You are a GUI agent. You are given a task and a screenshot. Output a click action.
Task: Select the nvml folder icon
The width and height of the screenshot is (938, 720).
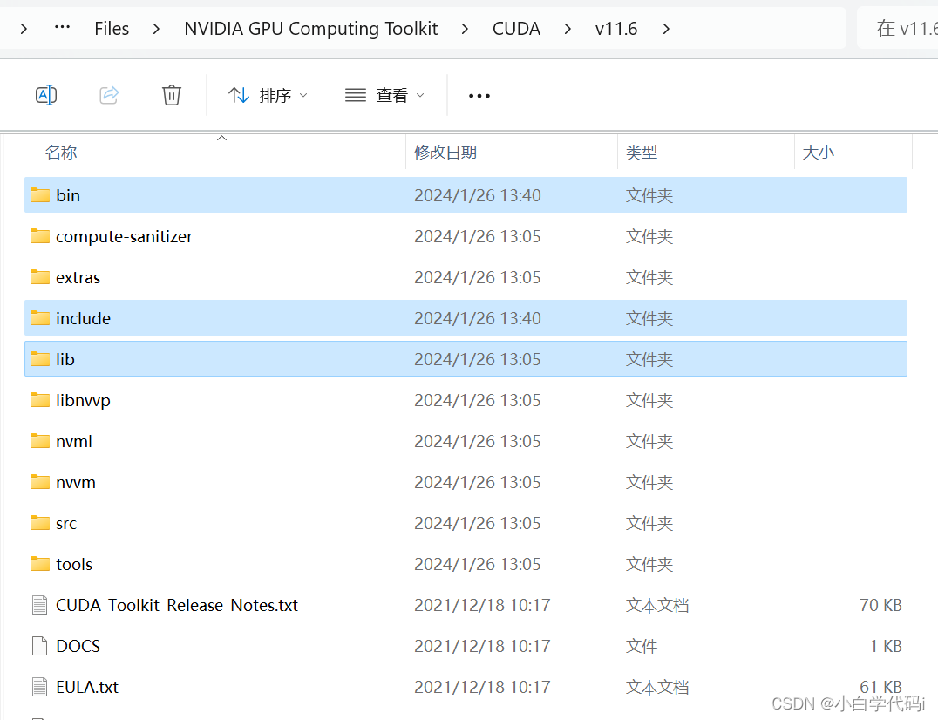click(x=40, y=441)
